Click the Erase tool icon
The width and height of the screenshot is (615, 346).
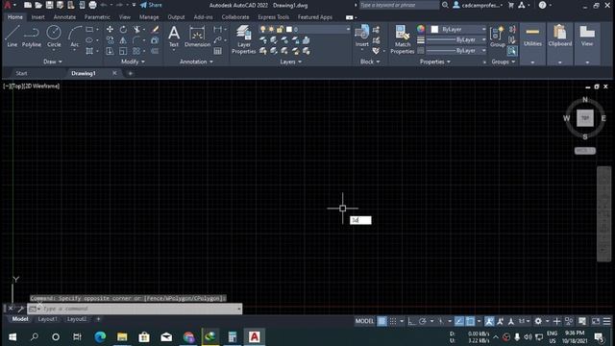[x=155, y=30]
